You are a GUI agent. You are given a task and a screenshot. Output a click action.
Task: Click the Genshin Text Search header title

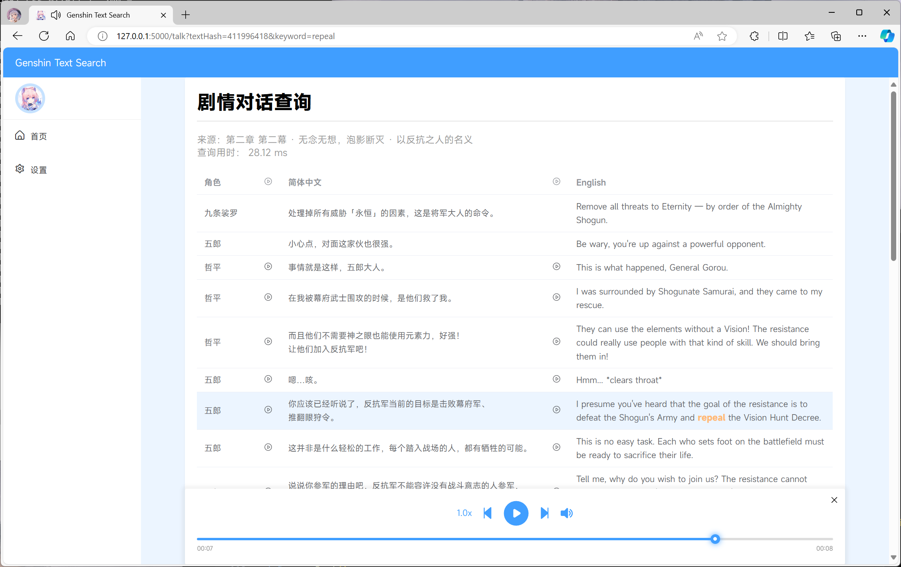(x=61, y=63)
